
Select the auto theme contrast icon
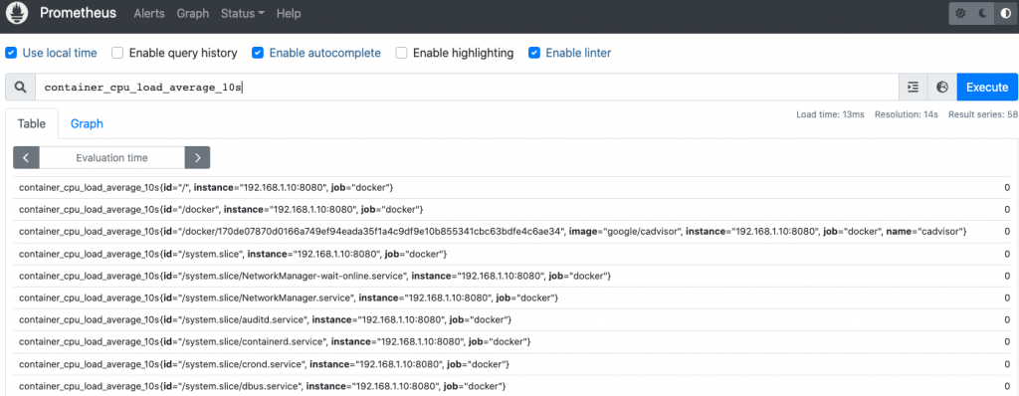1005,13
